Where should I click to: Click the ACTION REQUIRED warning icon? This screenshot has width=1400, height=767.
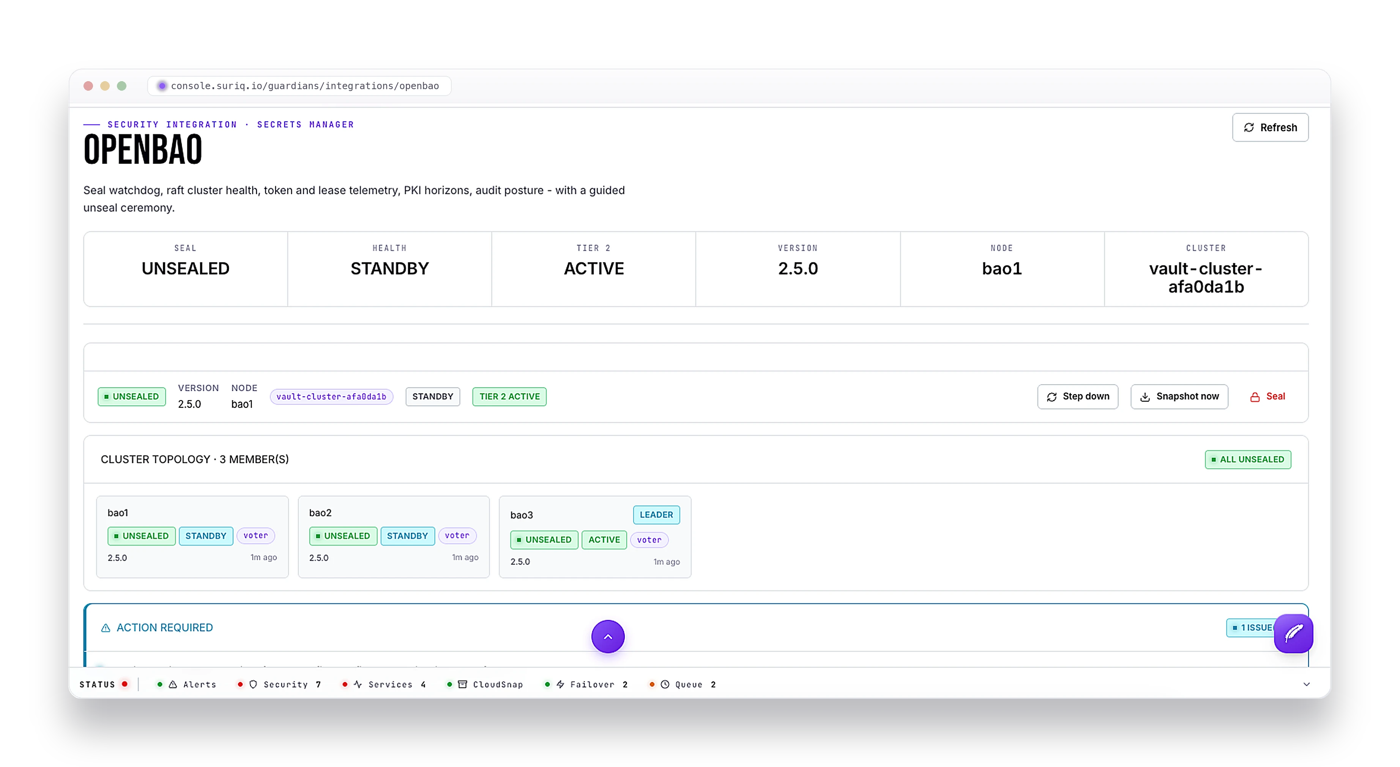(106, 628)
